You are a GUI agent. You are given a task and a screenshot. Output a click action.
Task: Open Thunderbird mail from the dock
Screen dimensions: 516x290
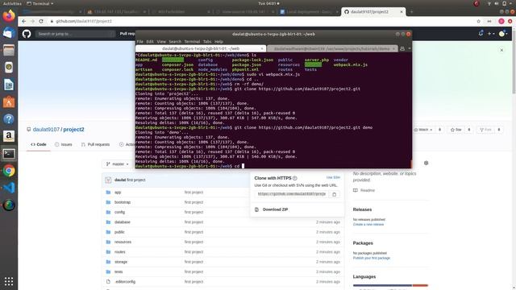[x=9, y=33]
